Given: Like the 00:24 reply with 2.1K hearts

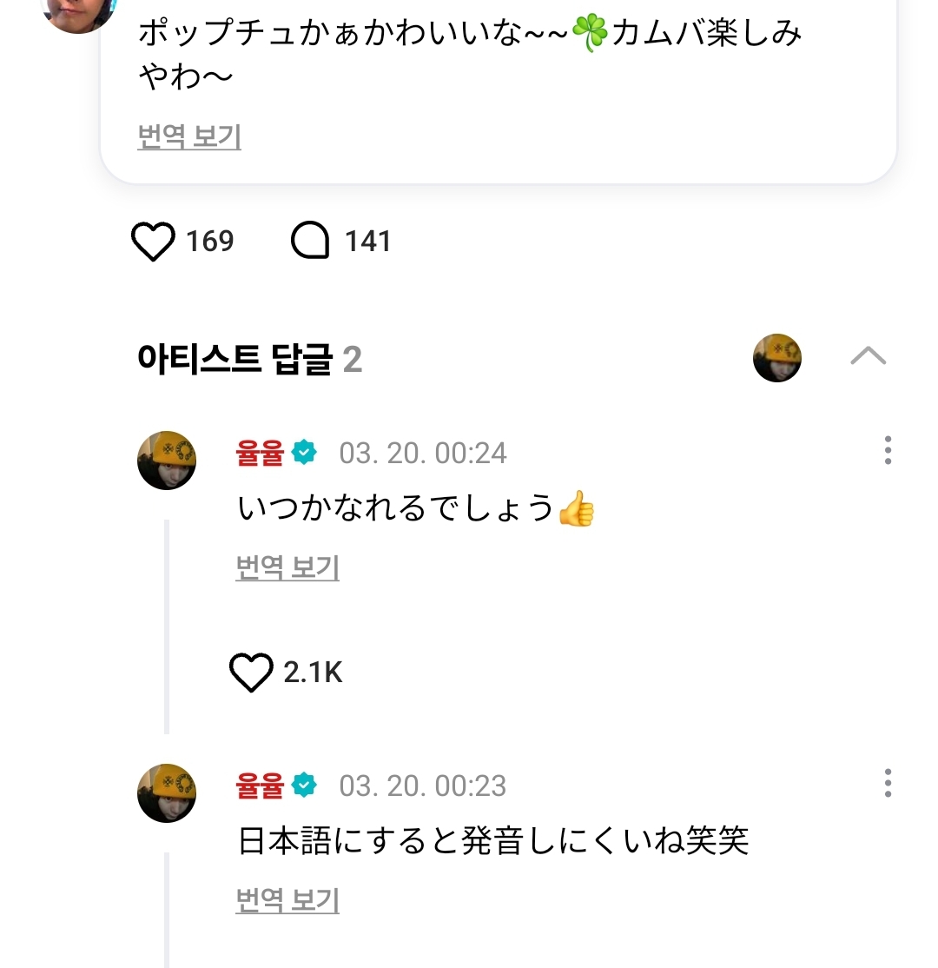Looking at the screenshot, I should point(251,673).
